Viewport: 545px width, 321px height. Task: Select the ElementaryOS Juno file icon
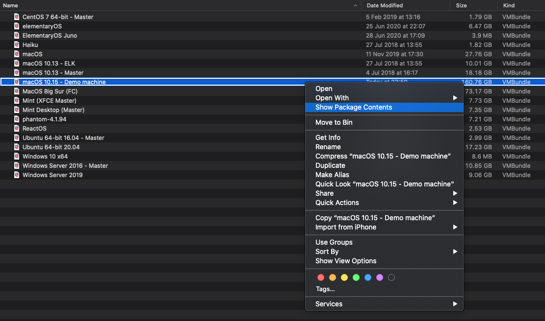tap(17, 35)
